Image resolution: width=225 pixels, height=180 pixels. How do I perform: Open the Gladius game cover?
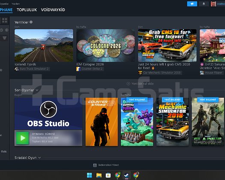[x=208, y=122]
